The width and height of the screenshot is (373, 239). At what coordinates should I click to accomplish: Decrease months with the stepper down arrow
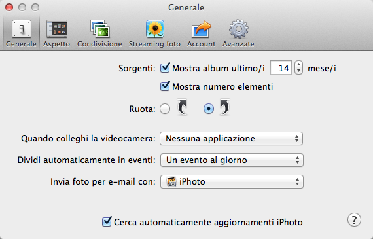[x=298, y=71]
